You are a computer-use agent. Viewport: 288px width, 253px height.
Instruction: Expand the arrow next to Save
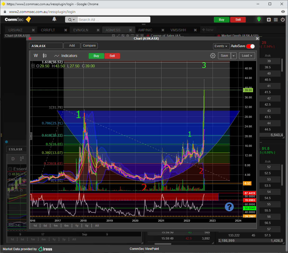[x=234, y=56]
